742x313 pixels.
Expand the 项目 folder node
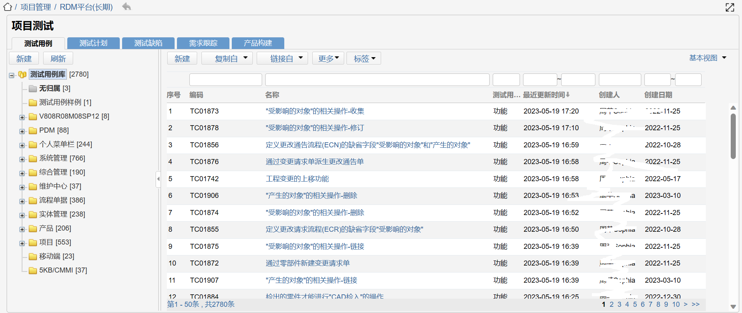[22, 243]
